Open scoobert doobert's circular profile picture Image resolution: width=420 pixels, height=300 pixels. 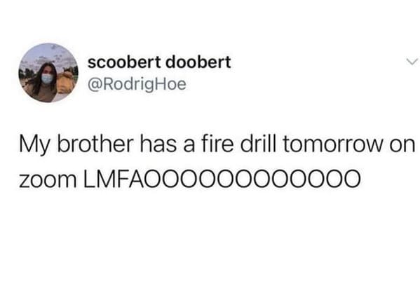48,73
